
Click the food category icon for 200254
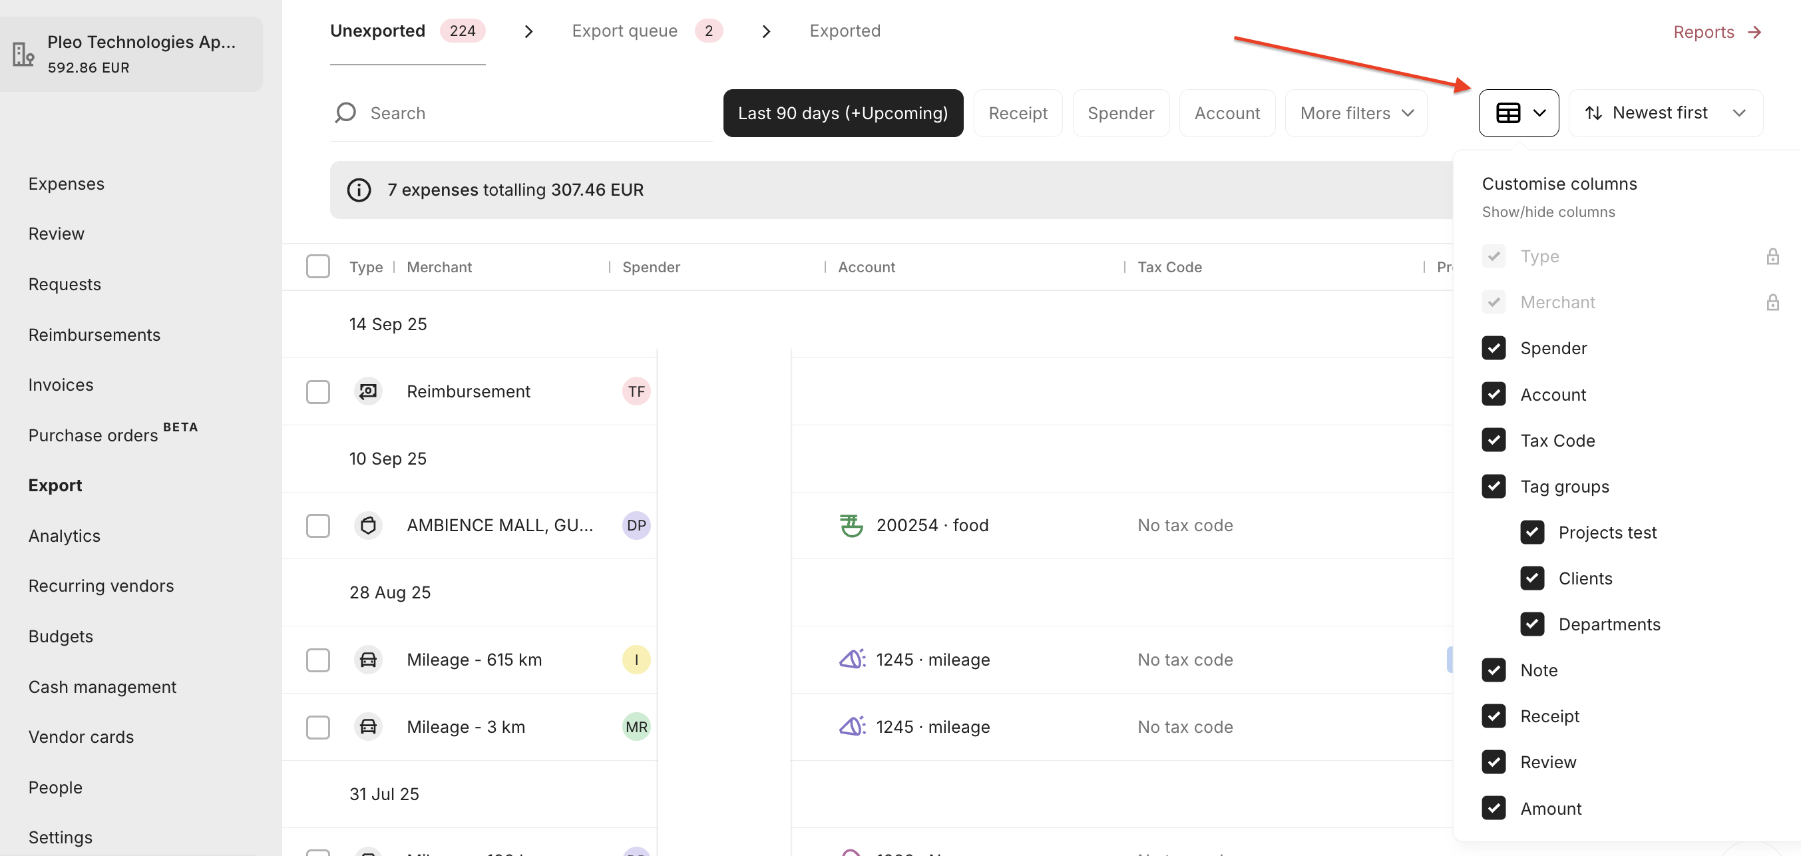click(x=851, y=525)
